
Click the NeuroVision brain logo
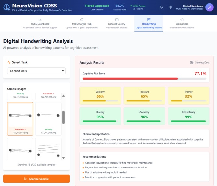point(6,7)
